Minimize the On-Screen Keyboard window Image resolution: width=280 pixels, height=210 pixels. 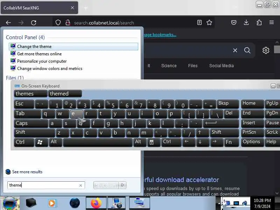click(x=273, y=86)
